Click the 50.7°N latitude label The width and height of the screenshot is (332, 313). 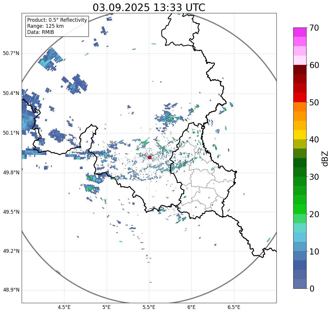11,53
